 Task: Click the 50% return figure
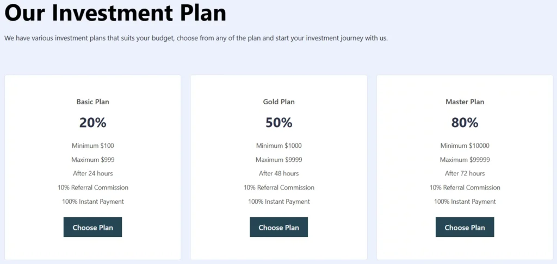278,123
